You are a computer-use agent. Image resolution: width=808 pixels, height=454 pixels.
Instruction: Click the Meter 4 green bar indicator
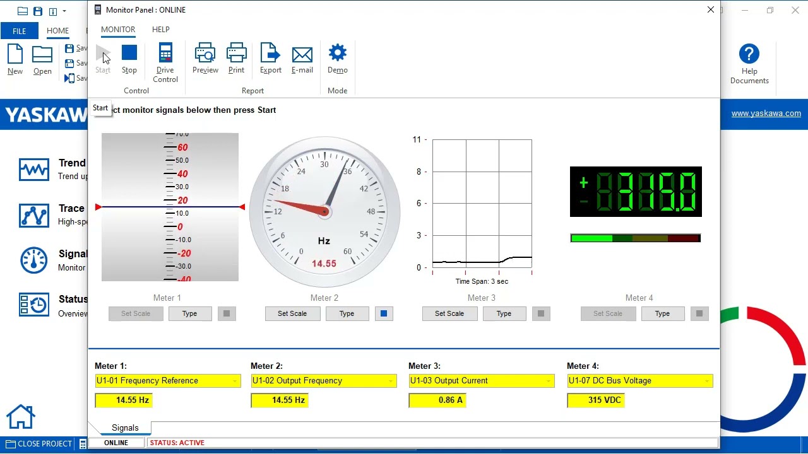pyautogui.click(x=635, y=238)
